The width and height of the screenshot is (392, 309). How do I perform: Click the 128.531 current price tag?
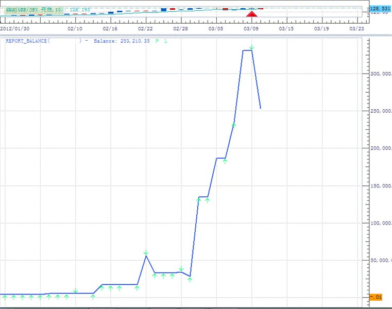point(380,9)
